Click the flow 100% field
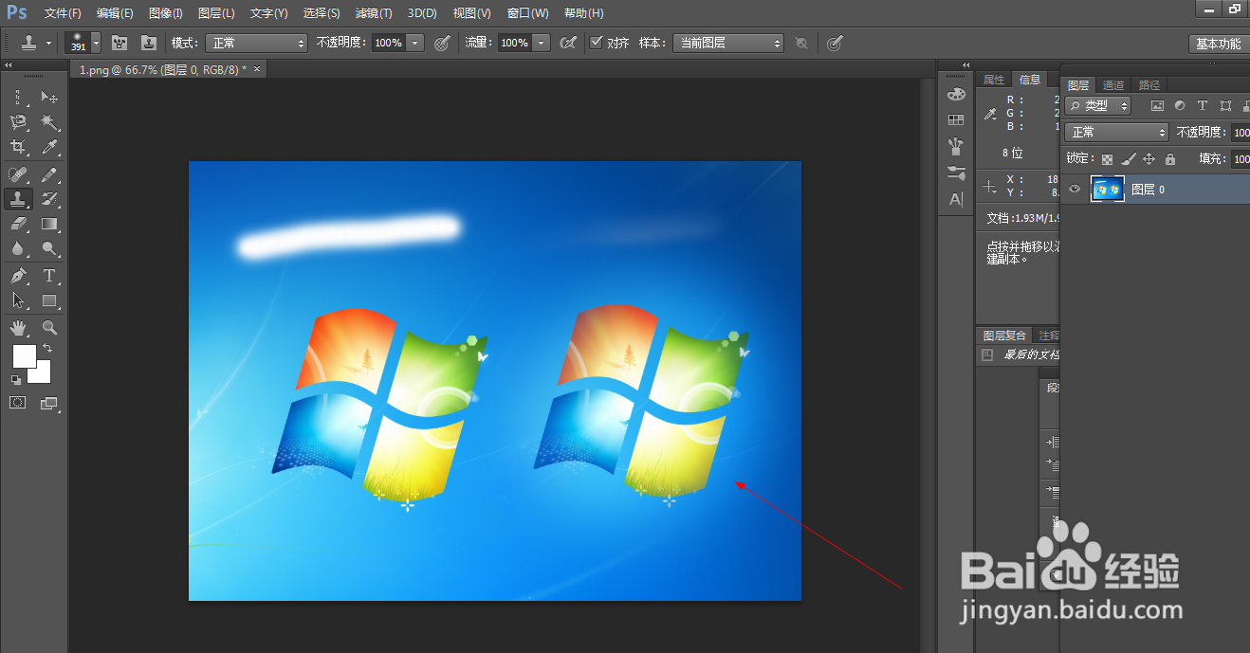The height and width of the screenshot is (653, 1250). pos(515,43)
